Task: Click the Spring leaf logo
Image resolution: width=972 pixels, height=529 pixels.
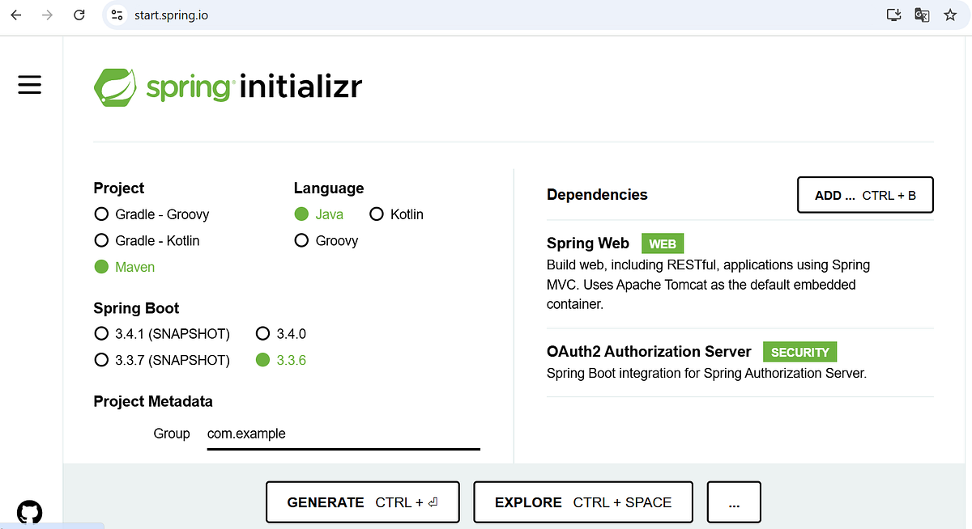Action: tap(115, 87)
